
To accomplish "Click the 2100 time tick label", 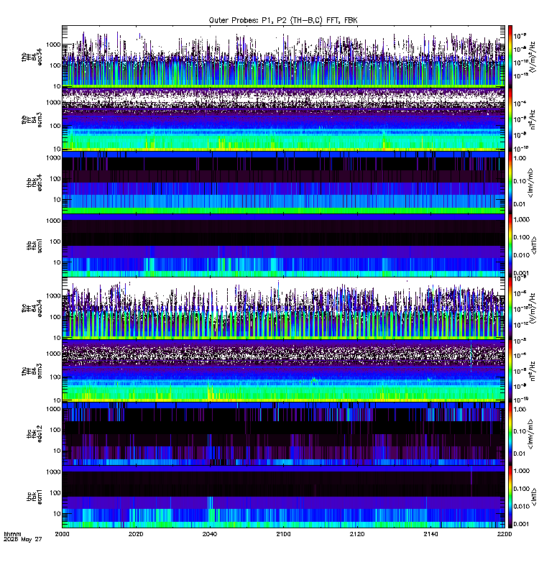I will click(x=283, y=534).
